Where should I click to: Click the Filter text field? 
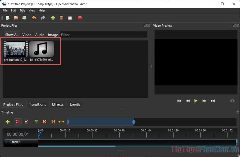(104, 35)
